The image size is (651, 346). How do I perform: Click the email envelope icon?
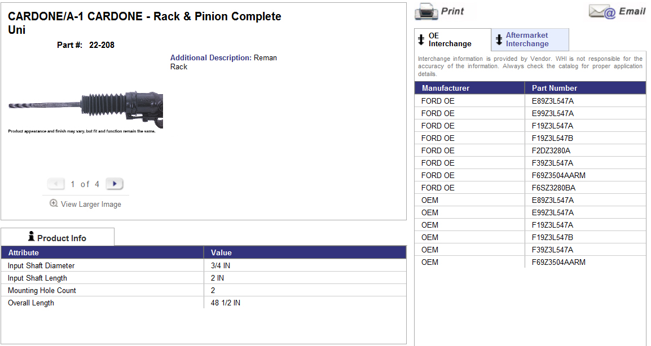(602, 11)
